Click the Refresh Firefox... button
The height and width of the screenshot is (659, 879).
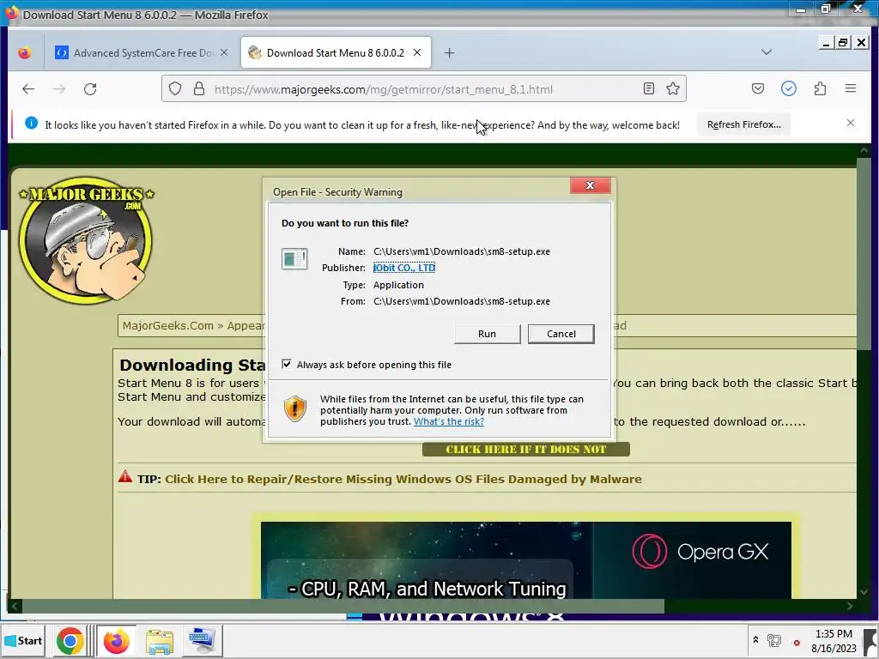pyautogui.click(x=744, y=124)
